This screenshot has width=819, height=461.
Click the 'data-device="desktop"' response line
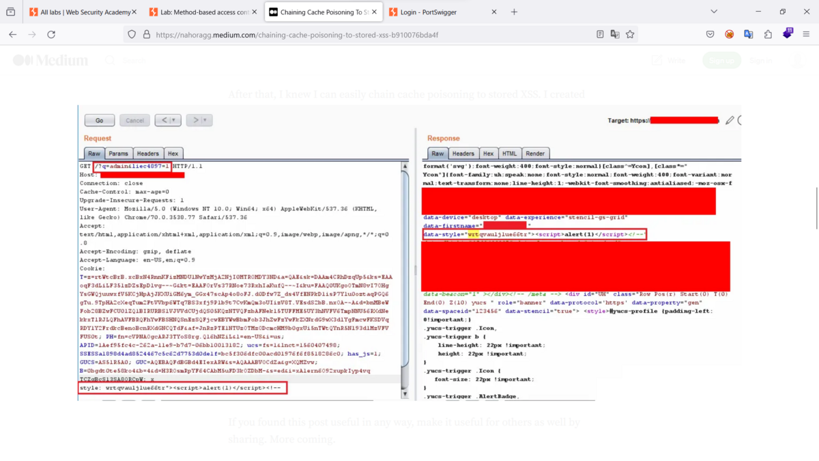(x=525, y=217)
